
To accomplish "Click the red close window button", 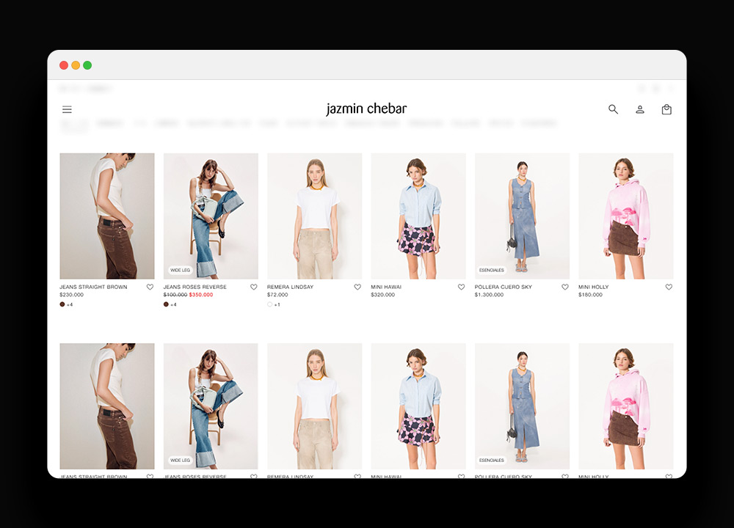I will [64, 65].
